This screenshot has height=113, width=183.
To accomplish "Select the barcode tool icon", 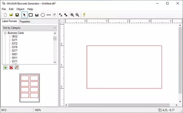I will coord(37,15).
